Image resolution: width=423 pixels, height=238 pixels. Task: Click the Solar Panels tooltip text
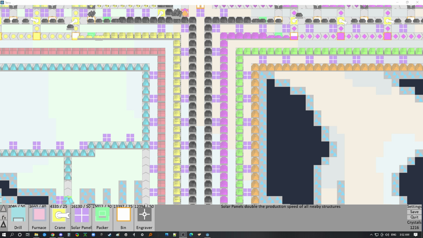tap(281, 206)
